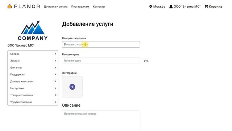Viewport: 232px width, 131px height.
Task: Open Услуги компании in the sidebar menu
Action: click(33, 102)
